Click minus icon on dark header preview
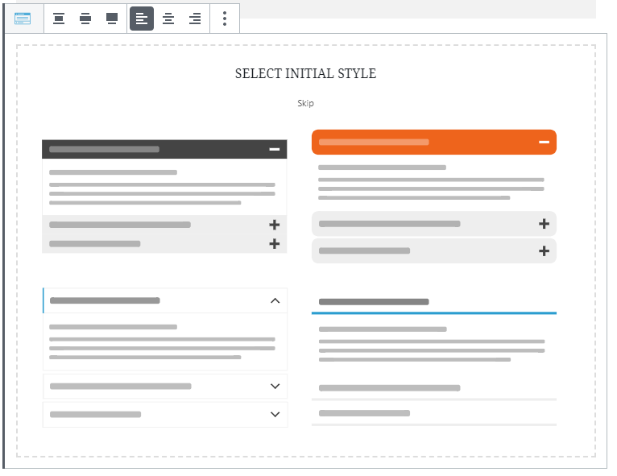The image size is (617, 476). click(275, 149)
